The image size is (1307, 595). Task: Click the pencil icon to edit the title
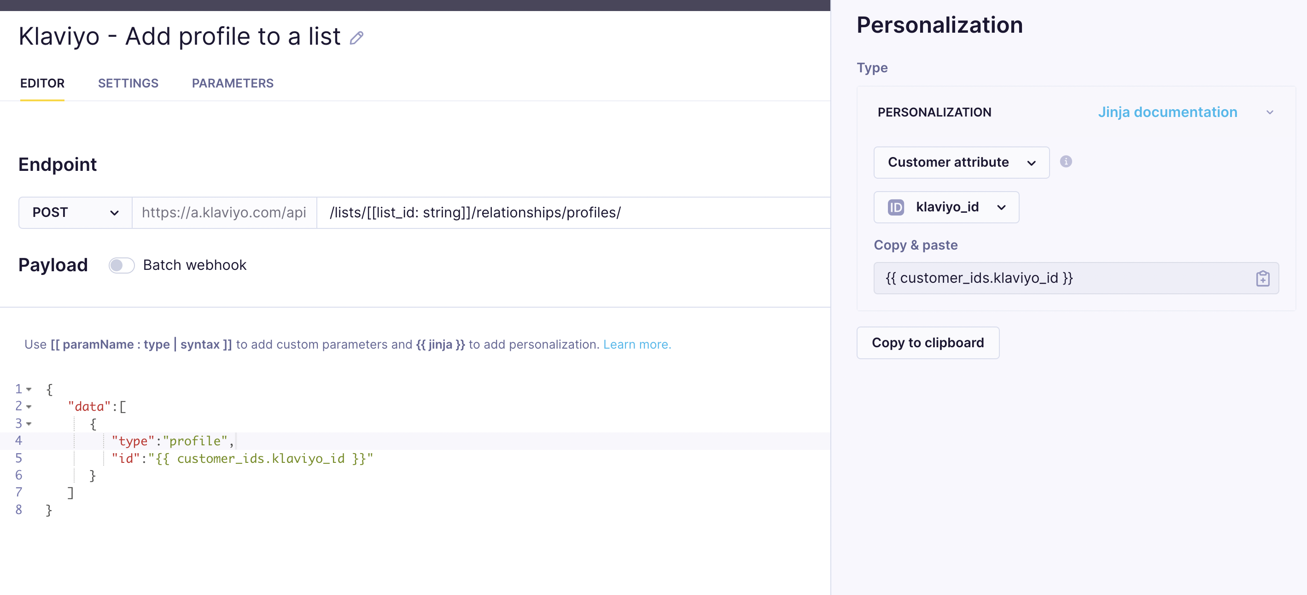[x=356, y=38]
